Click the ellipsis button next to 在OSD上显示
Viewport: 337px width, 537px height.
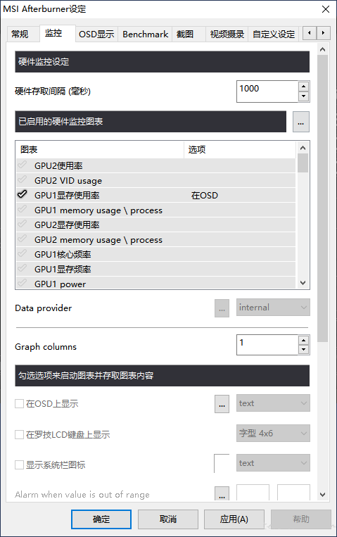(x=222, y=404)
